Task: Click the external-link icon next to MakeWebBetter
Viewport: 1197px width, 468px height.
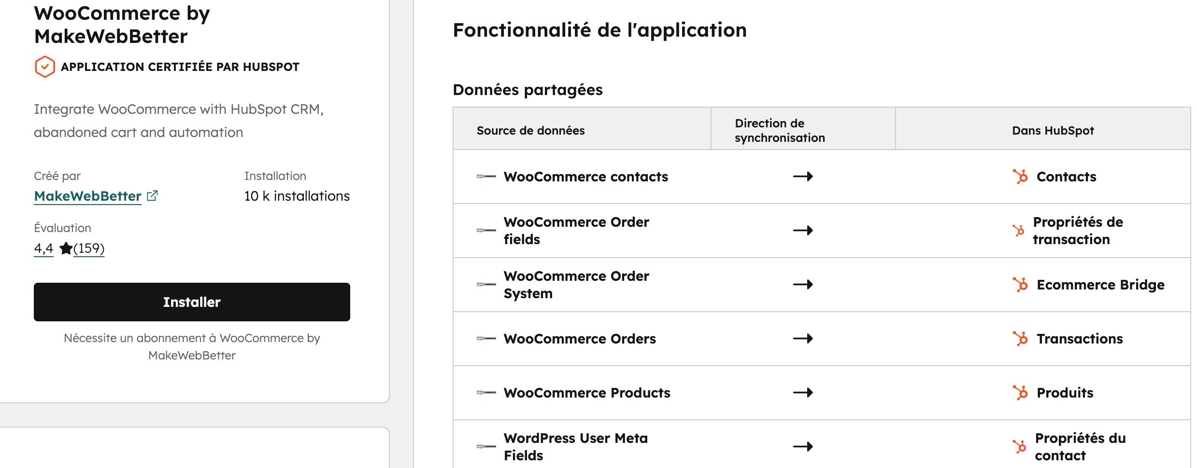Action: (x=153, y=195)
